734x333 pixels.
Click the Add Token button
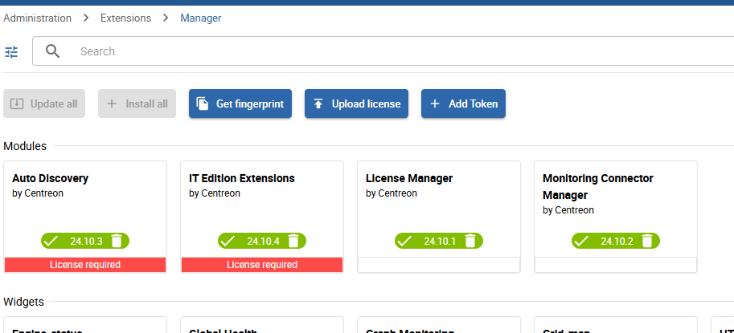coord(463,104)
